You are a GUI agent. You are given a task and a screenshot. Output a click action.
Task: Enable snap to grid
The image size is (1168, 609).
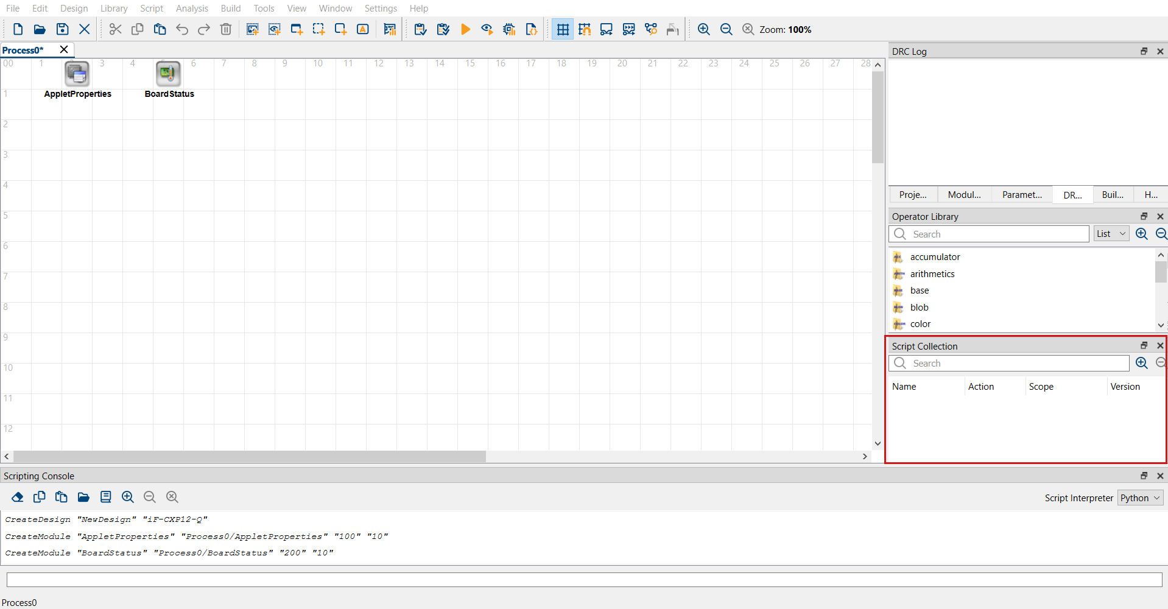[584, 29]
